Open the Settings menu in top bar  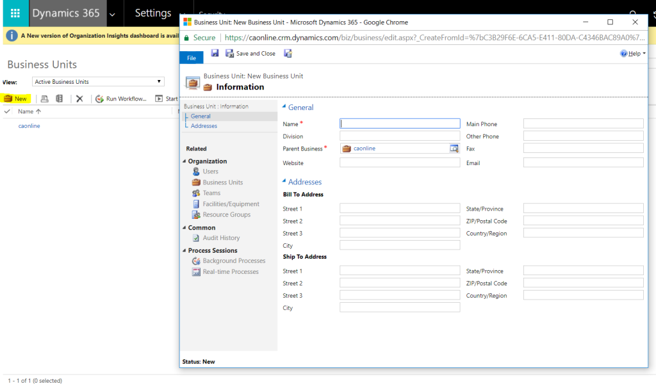[x=153, y=13]
